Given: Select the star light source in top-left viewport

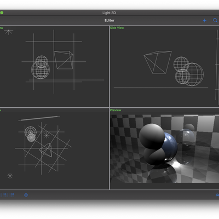Looking at the screenshot, I should point(9,32).
